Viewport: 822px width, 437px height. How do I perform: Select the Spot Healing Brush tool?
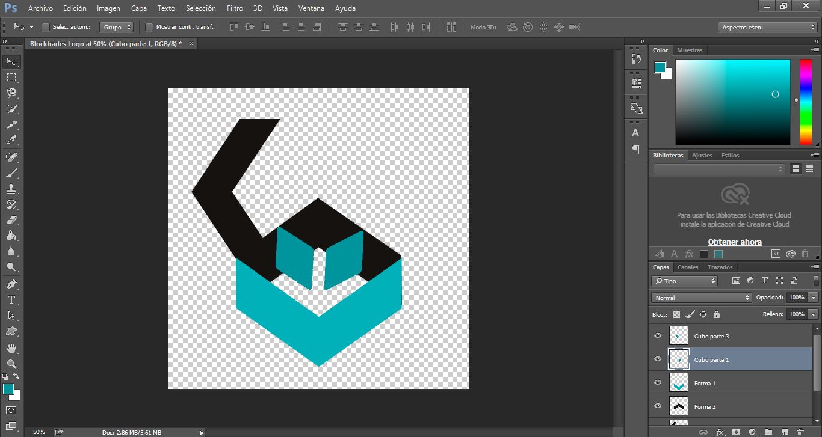11,157
